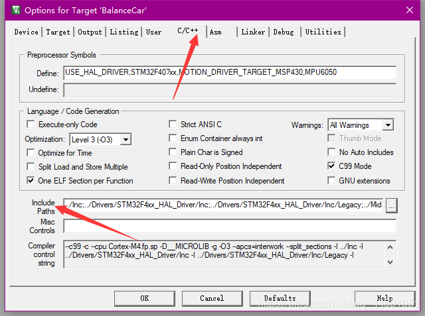Viewport: 425px width, 316px height.
Task: Click the Cancel button
Action: click(212, 298)
